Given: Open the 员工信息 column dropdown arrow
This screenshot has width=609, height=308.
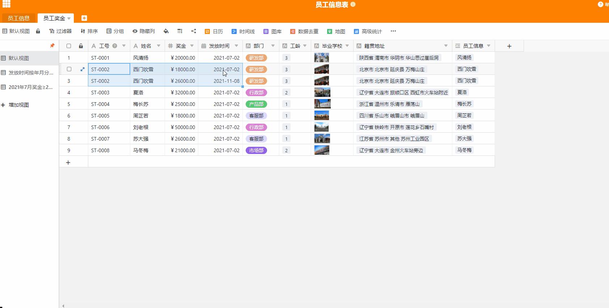Looking at the screenshot, I should [x=489, y=46].
